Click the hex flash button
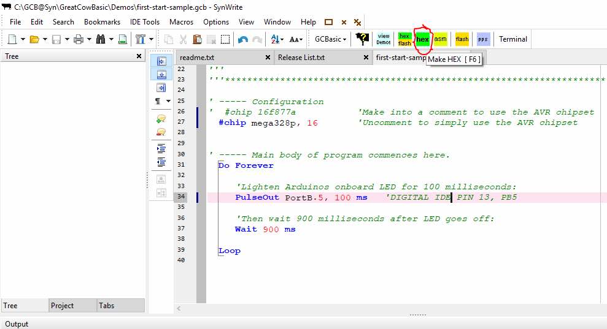This screenshot has height=329, width=607. 404,39
